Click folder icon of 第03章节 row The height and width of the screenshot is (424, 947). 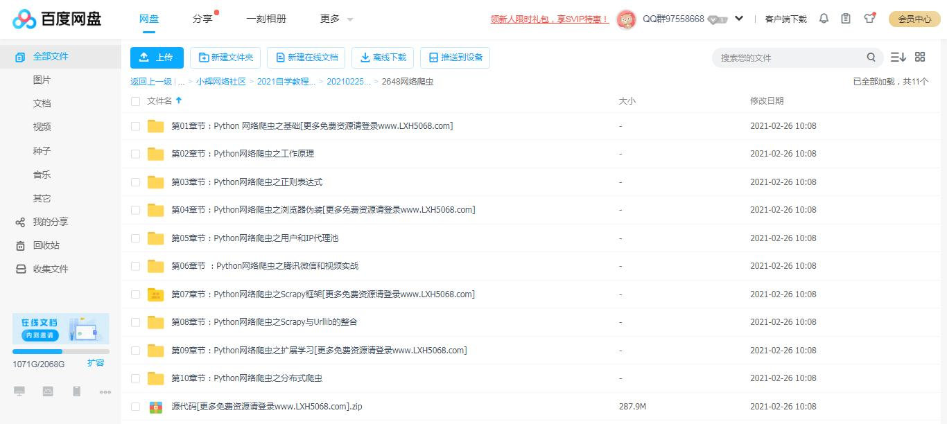155,182
